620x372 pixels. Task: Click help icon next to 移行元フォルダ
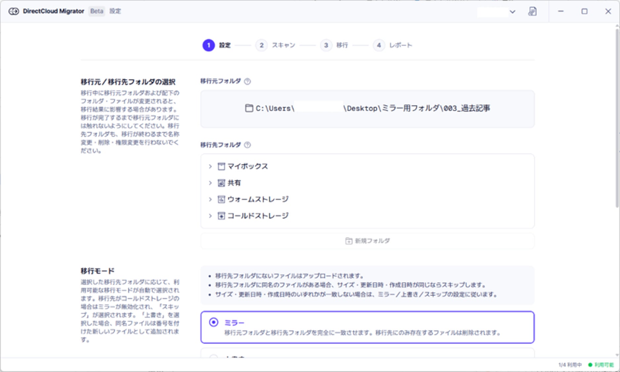pyautogui.click(x=247, y=81)
